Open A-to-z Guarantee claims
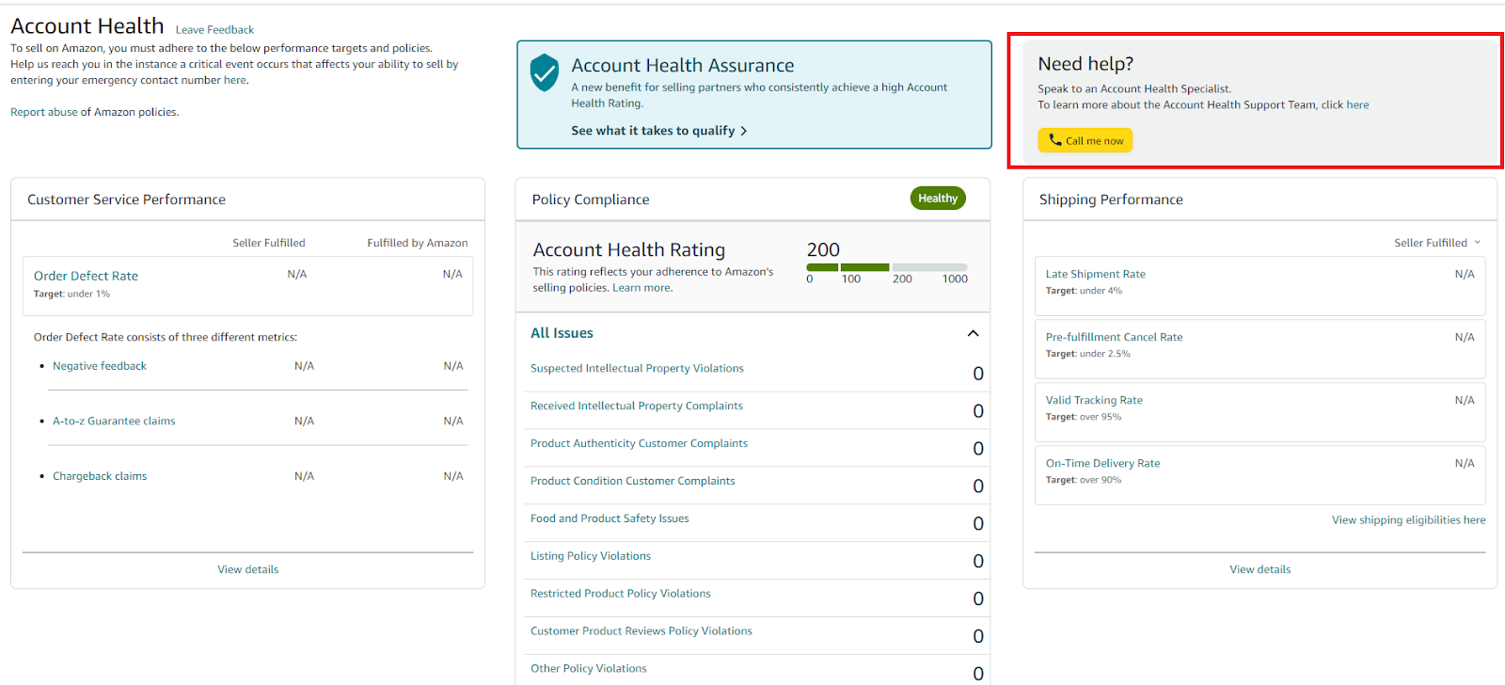 [114, 421]
